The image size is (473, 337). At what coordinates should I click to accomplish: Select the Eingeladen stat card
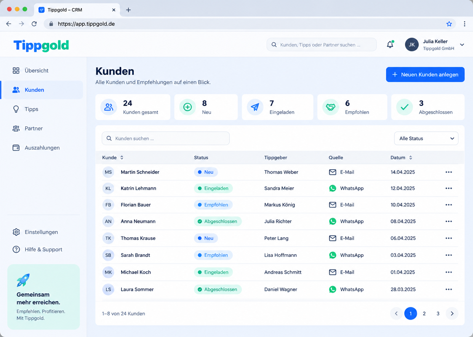(x=278, y=107)
